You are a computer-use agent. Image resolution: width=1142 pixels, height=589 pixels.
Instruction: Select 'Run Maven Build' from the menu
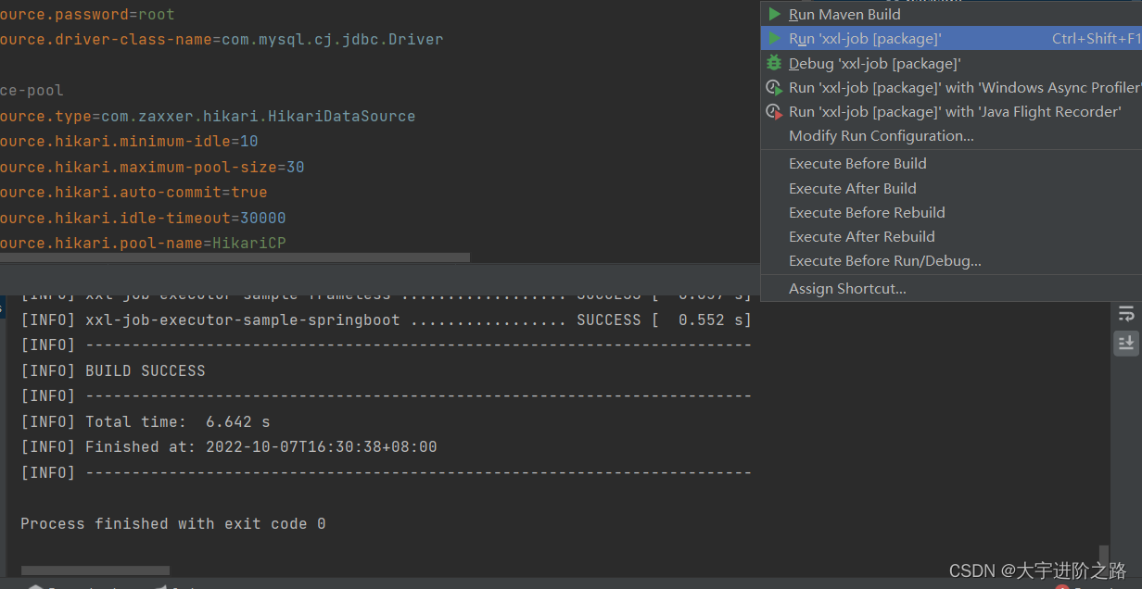click(x=844, y=14)
